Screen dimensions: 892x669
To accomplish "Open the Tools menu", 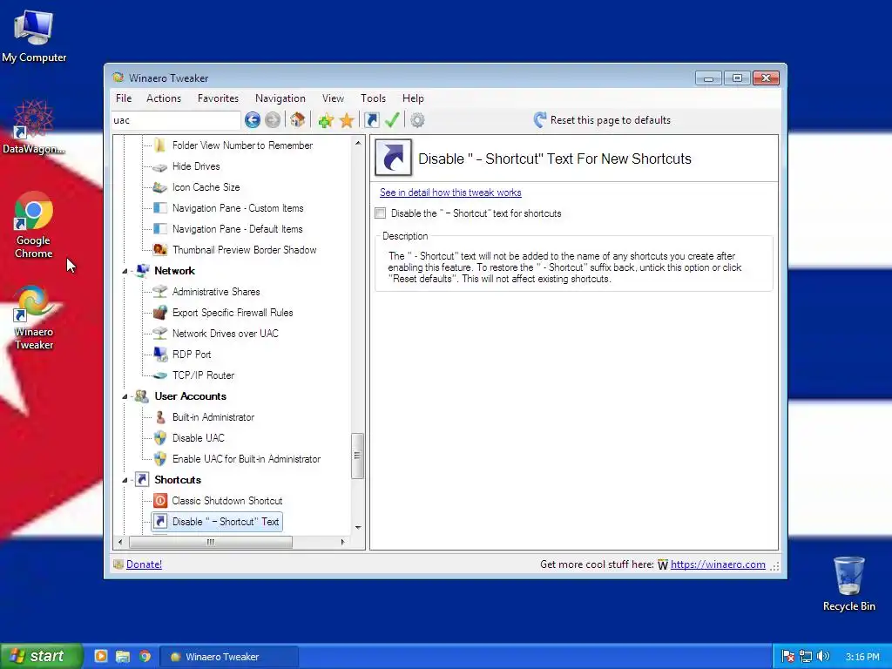I will click(373, 98).
